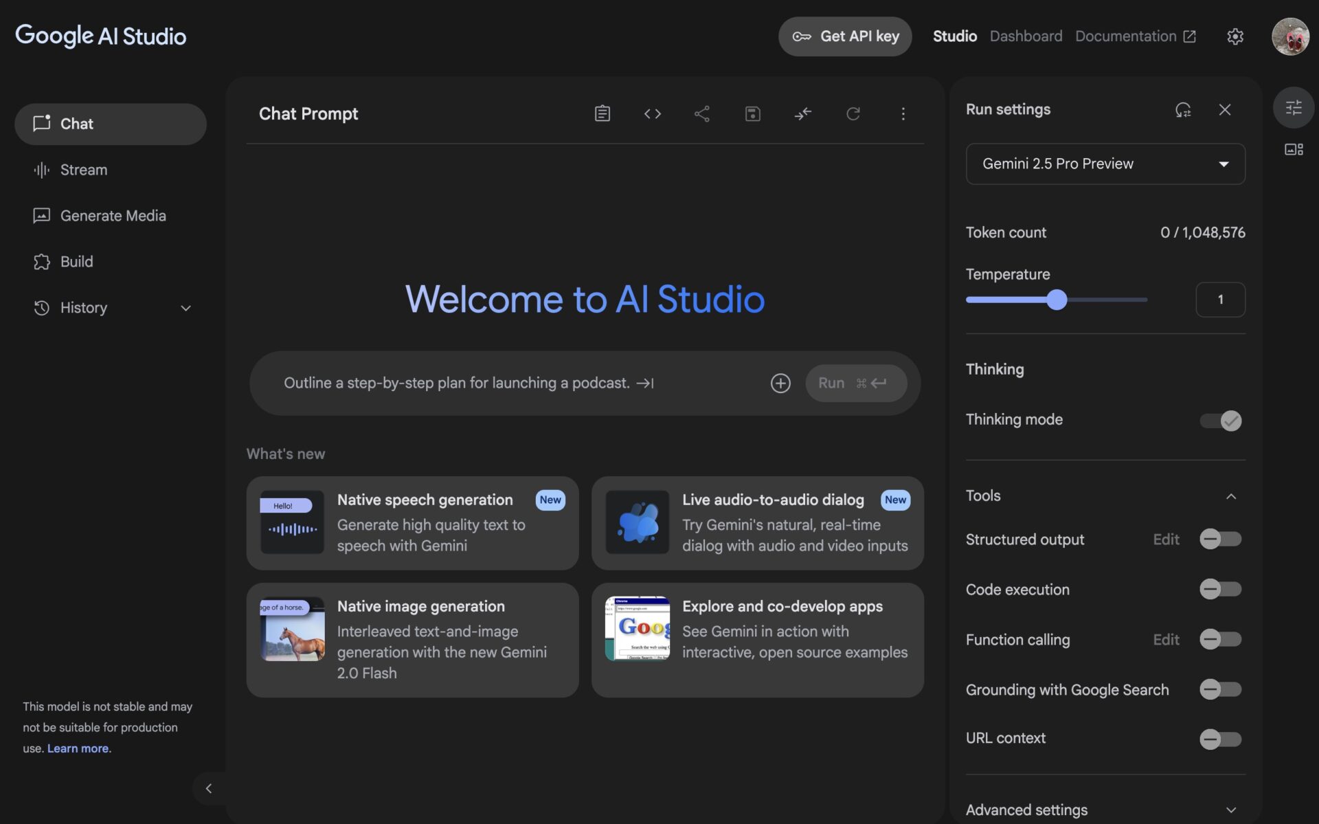Click the Chat Prompt title
1319x824 pixels.
coord(308,113)
